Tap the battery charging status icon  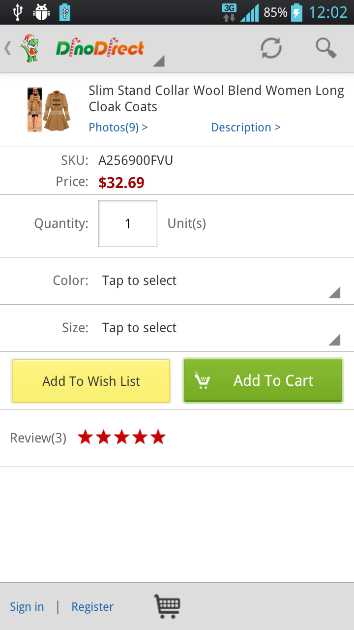point(296,12)
